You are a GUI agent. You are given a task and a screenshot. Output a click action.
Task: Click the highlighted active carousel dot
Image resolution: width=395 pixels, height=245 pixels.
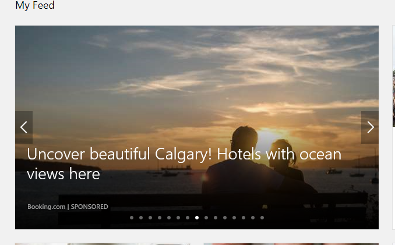click(x=197, y=218)
